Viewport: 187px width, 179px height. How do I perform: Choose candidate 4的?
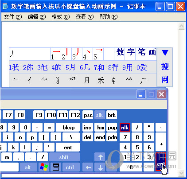(57, 67)
